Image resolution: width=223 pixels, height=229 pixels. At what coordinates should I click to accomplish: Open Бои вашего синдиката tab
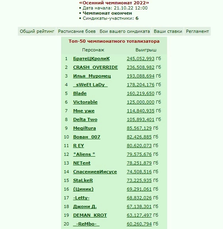point(125,31)
